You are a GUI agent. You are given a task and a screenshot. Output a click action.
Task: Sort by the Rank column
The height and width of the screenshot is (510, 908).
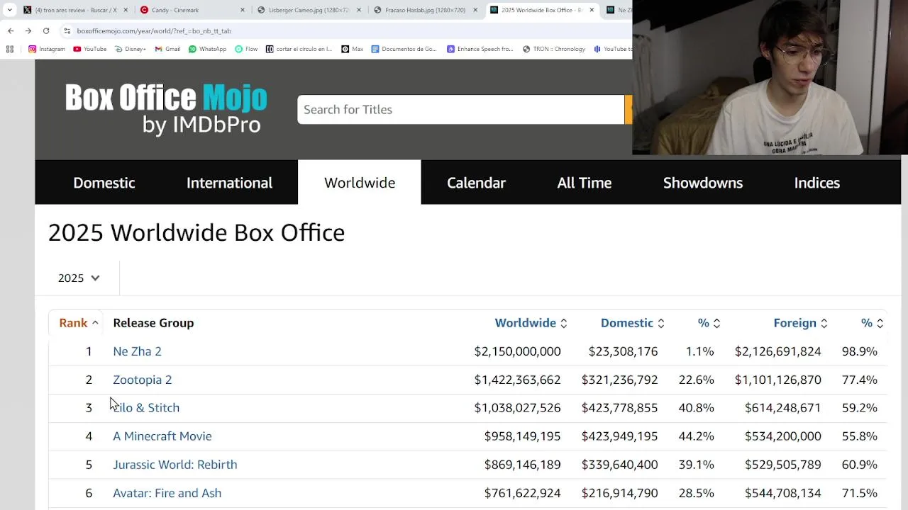point(79,323)
